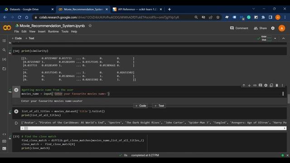Click the 'completed at 6:27 PM' status text
Image resolution: width=290 pixels, height=163 pixels.
[145, 155]
